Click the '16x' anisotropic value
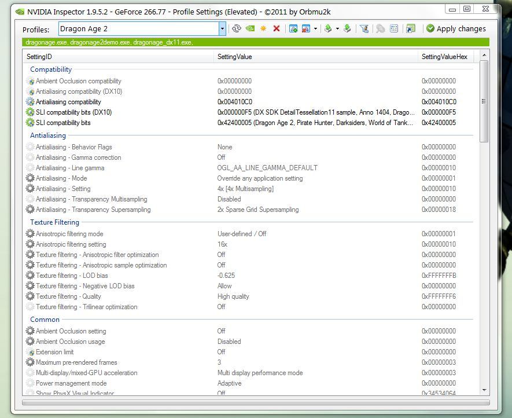512x418 pixels. click(x=222, y=244)
